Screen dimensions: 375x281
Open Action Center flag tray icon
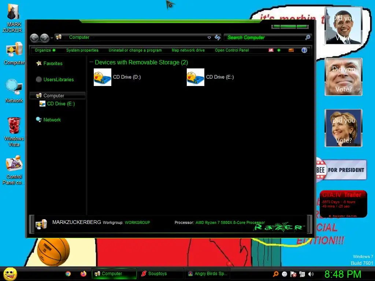pyautogui.click(x=293, y=274)
